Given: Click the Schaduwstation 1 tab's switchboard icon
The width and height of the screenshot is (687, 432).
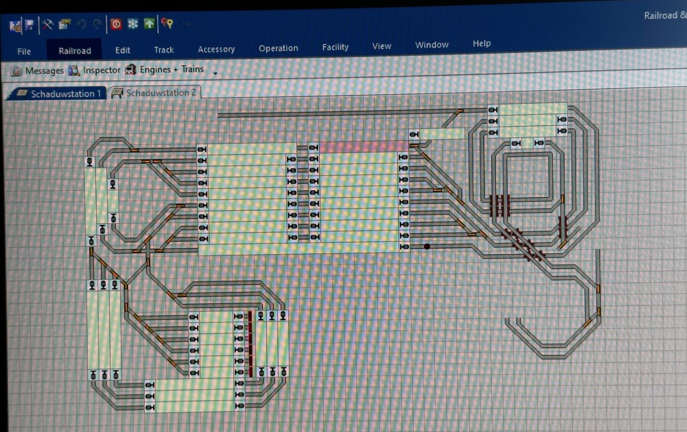Looking at the screenshot, I should click(x=22, y=93).
